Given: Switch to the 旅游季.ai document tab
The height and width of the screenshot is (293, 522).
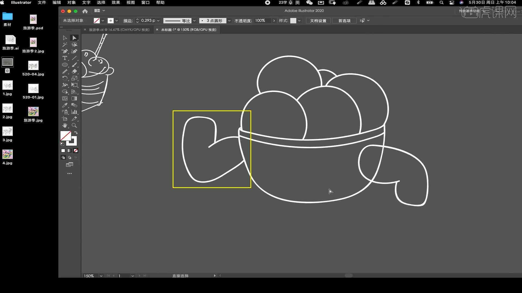Looking at the screenshot, I should point(119,30).
